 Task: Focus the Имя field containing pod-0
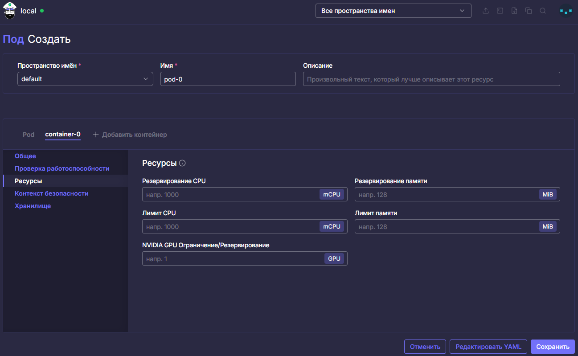pos(228,79)
